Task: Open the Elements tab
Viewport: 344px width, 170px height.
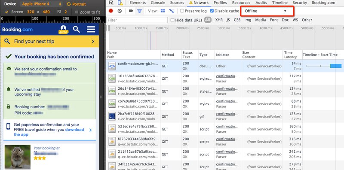Action: tap(138, 3)
